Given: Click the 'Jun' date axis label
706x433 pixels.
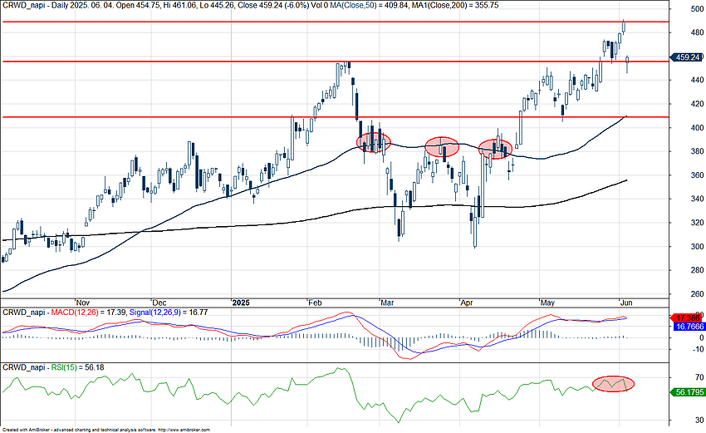Looking at the screenshot, I should (626, 303).
